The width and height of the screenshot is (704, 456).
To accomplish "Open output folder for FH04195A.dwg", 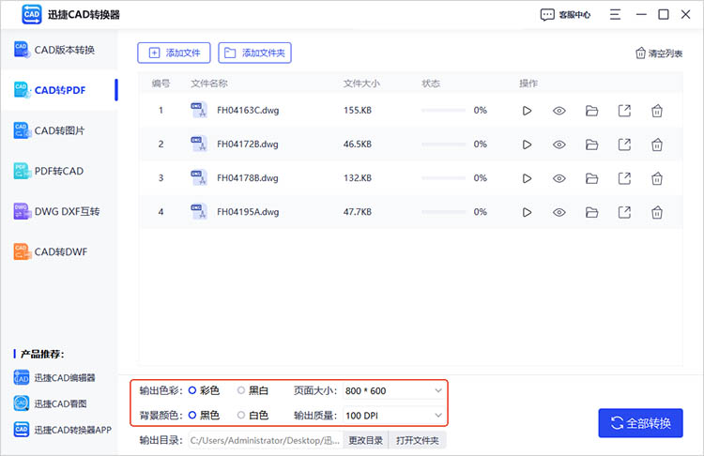I will (x=591, y=212).
